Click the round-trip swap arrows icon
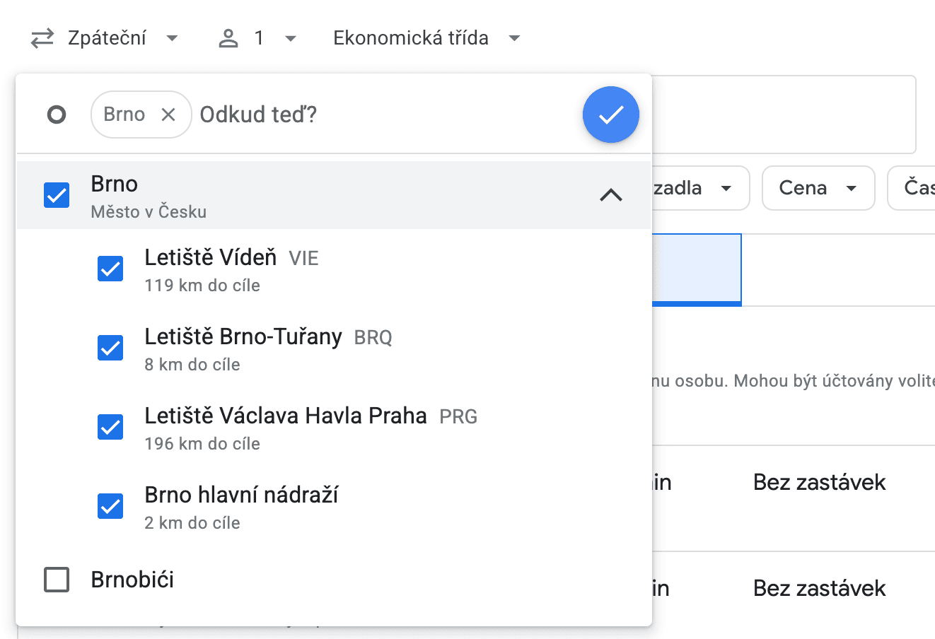 42,38
